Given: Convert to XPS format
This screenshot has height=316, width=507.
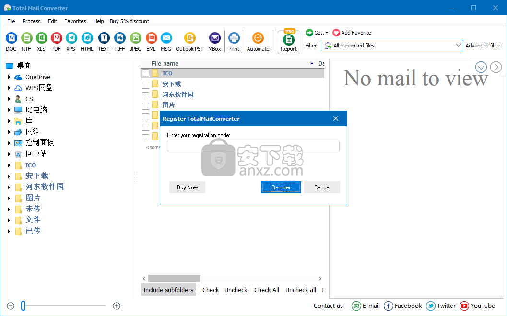Looking at the screenshot, I should 71,42.
